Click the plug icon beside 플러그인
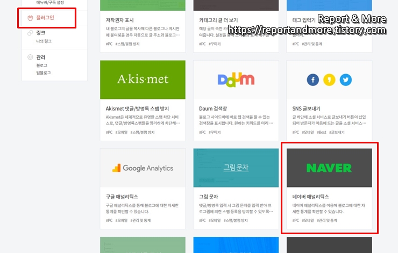Image resolution: width=398 pixels, height=253 pixels. point(30,18)
